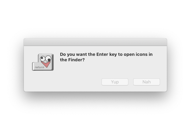Click the return key mascot icon
The width and height of the screenshot is (189, 128).
[x=43, y=62]
